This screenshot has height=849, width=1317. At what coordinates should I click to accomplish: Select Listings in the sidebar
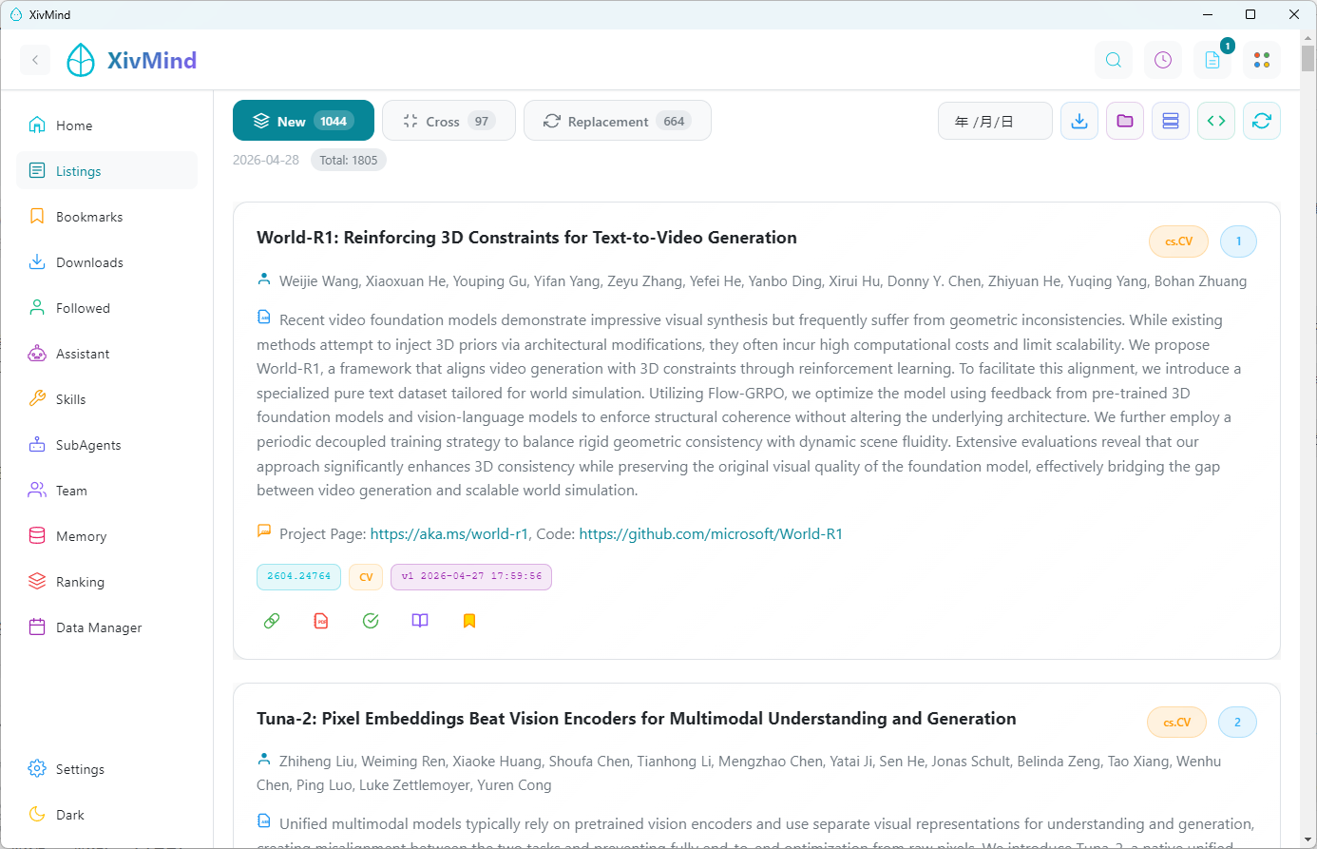(107, 171)
